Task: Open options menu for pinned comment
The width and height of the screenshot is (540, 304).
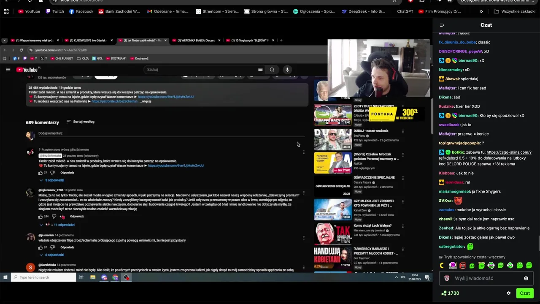Action: click(304, 152)
